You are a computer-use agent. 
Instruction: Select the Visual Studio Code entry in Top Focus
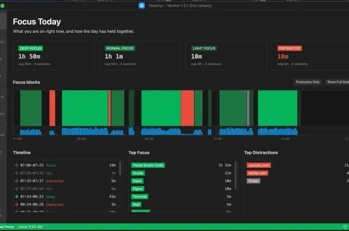[148, 165]
